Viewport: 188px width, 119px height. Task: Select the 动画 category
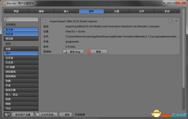point(21,81)
